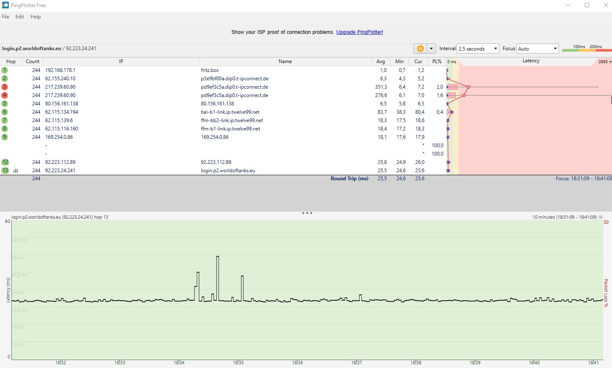The height and width of the screenshot is (368, 612).
Task: Click the PingPlotter app icon in title bar
Action: pyautogui.click(x=5, y=5)
